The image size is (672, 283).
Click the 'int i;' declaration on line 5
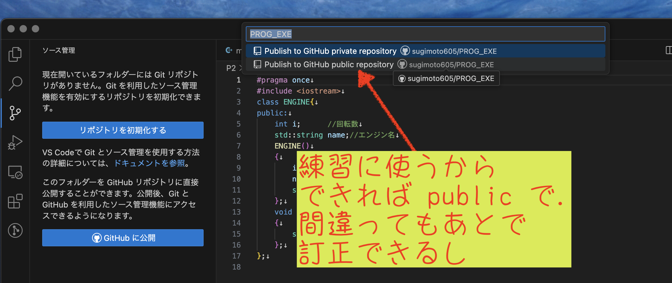click(x=287, y=124)
